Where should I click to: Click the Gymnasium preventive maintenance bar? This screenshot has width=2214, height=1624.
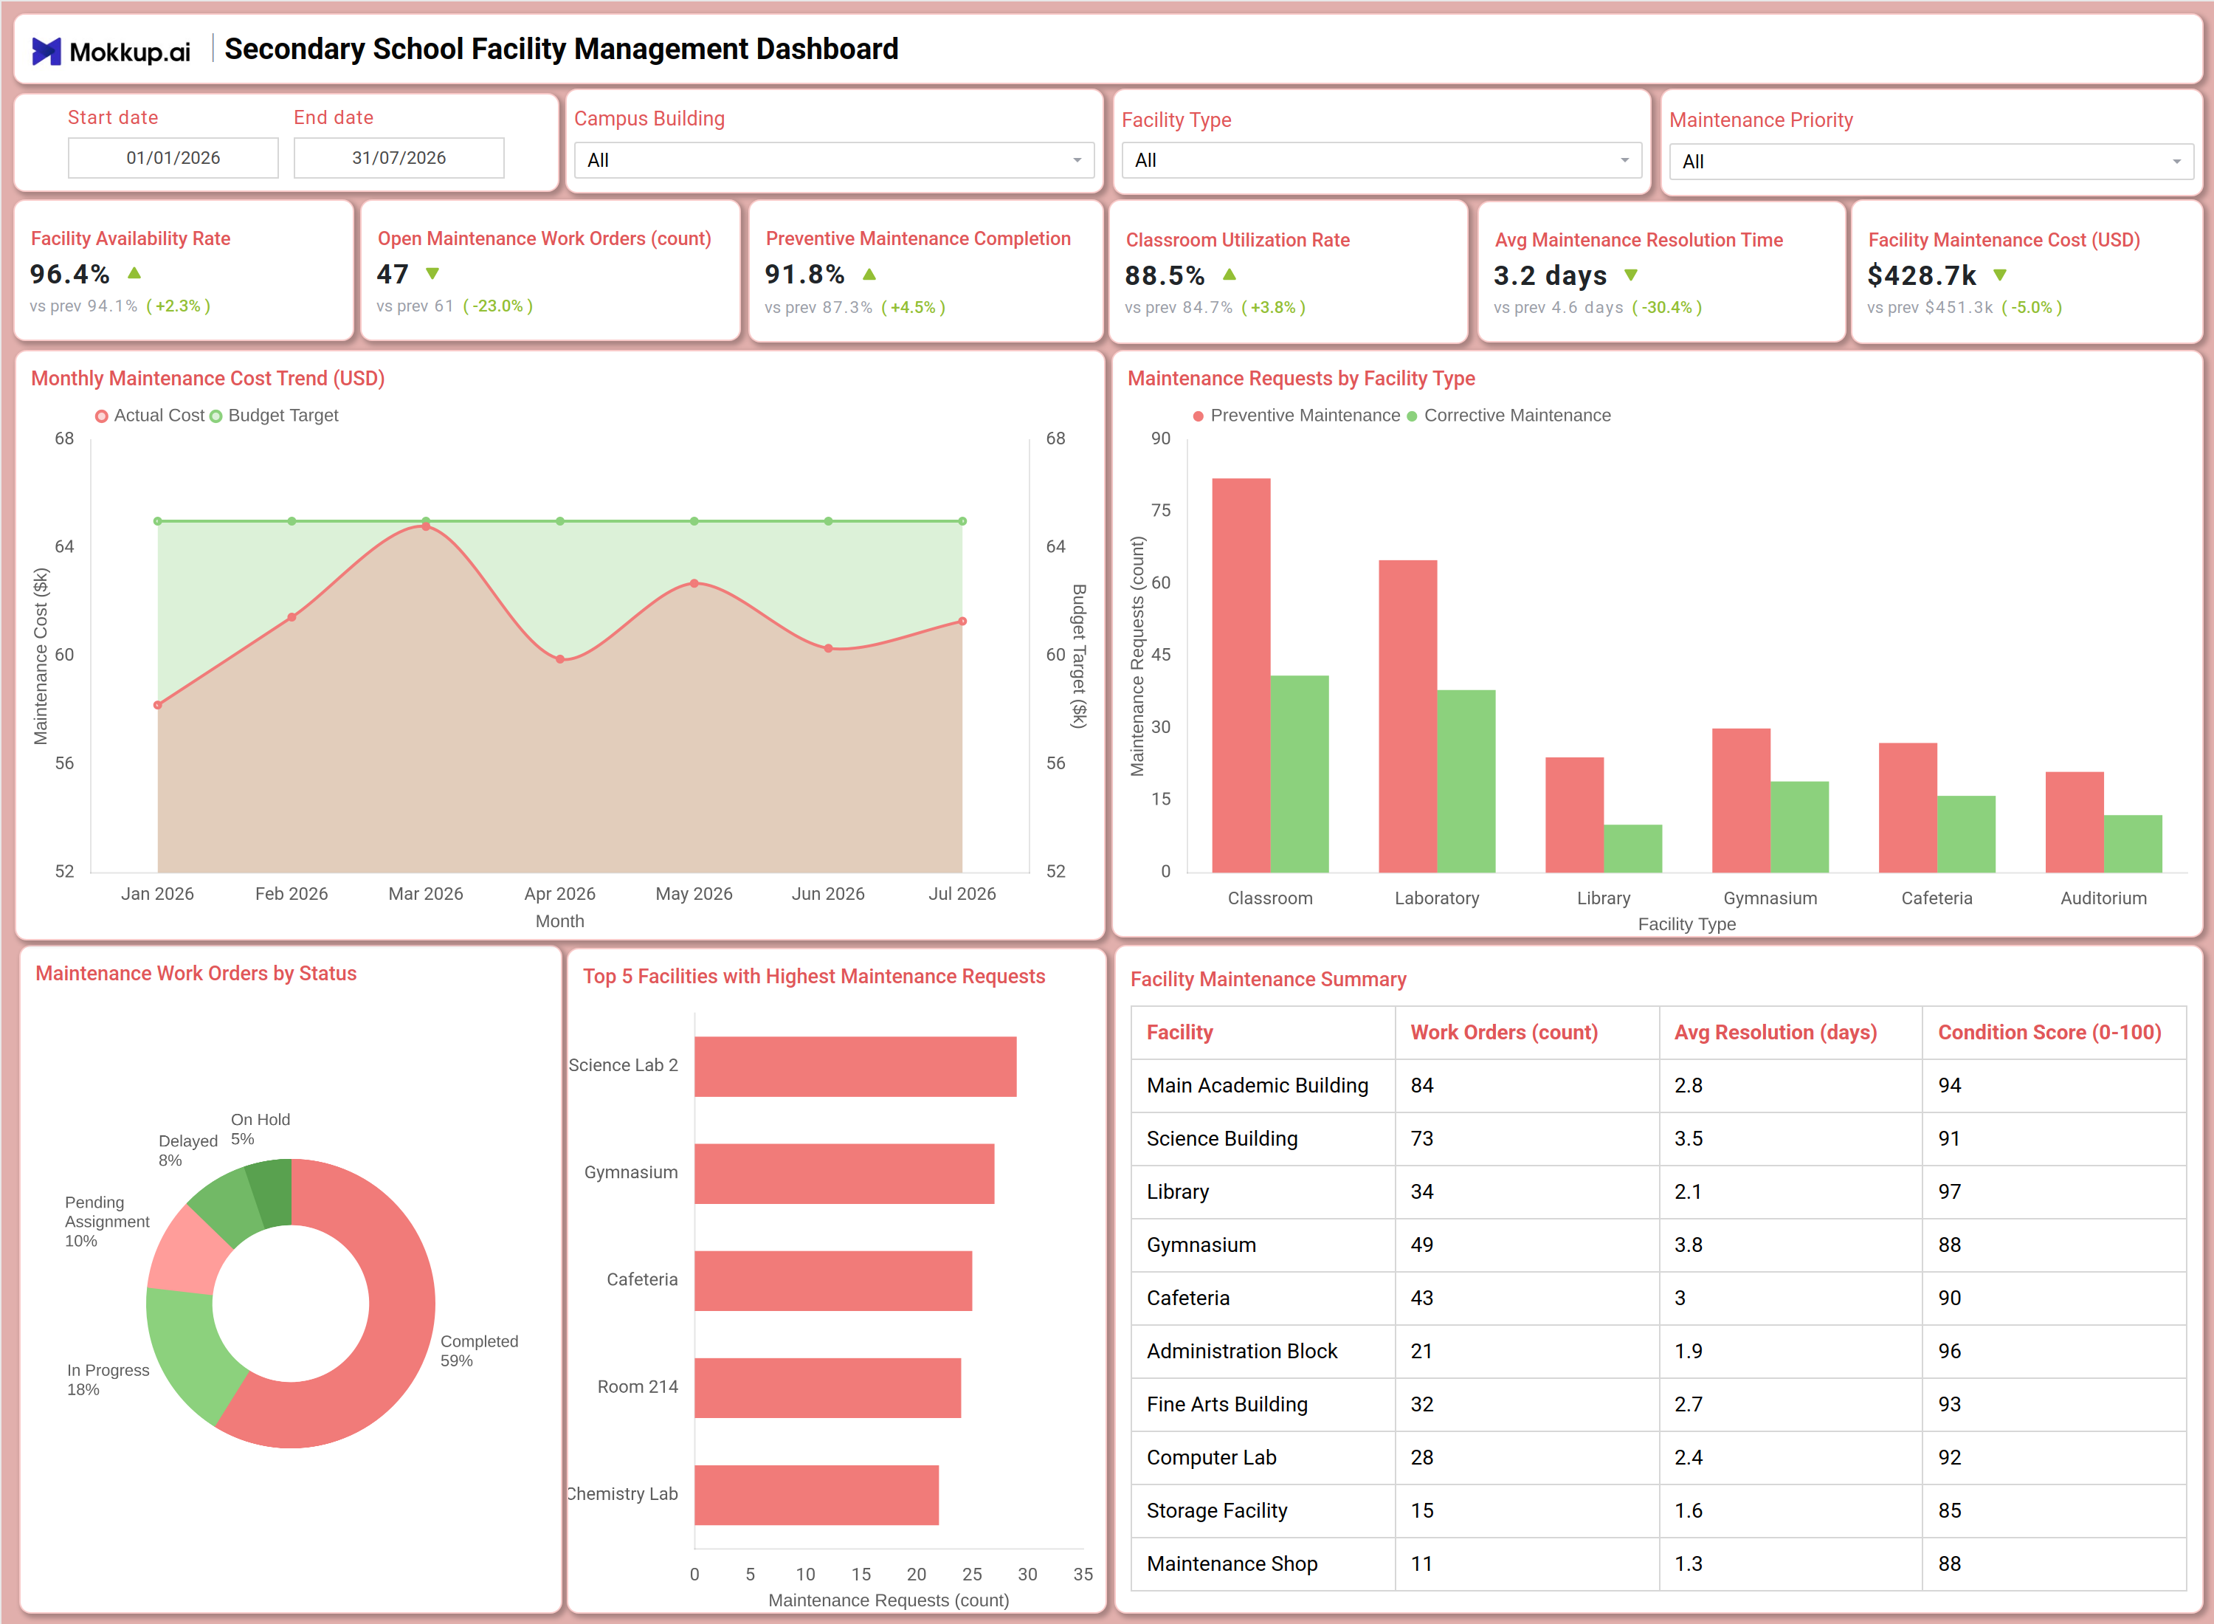tap(1740, 800)
